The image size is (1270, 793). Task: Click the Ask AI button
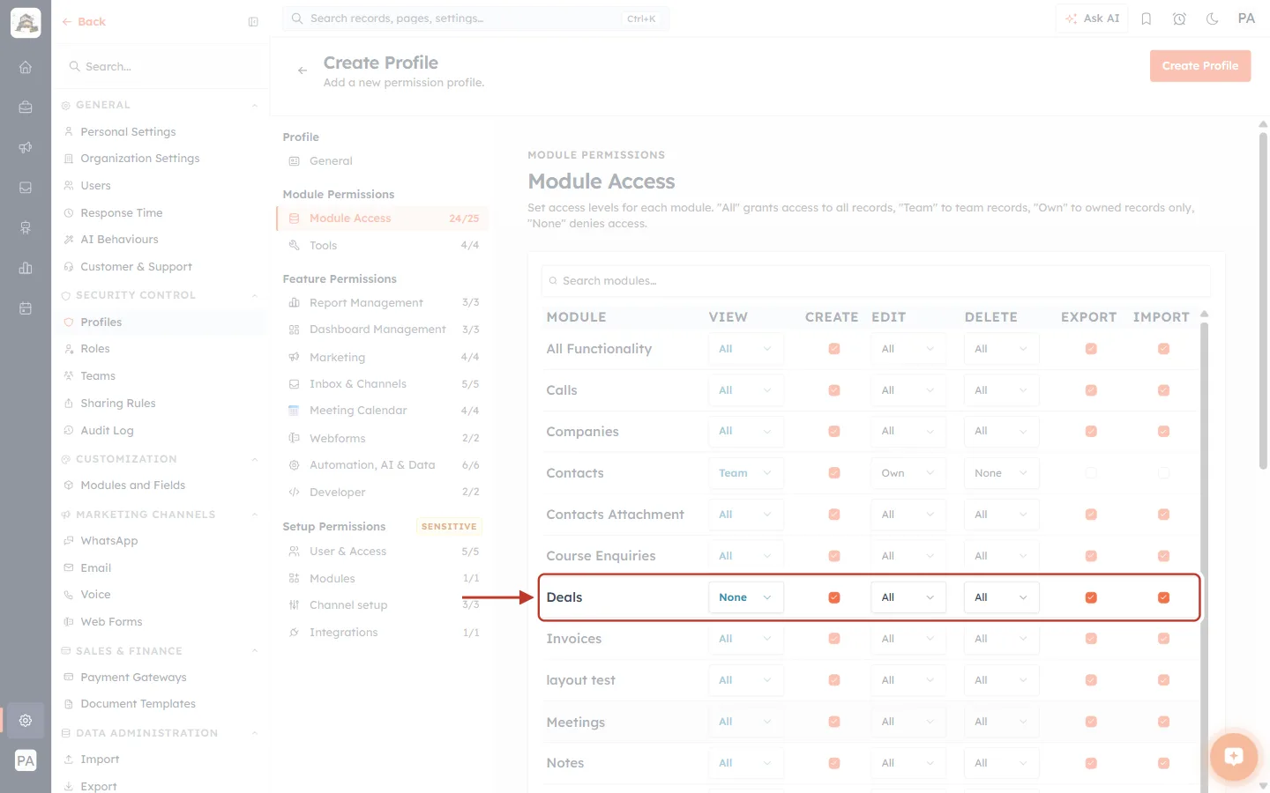click(1092, 19)
